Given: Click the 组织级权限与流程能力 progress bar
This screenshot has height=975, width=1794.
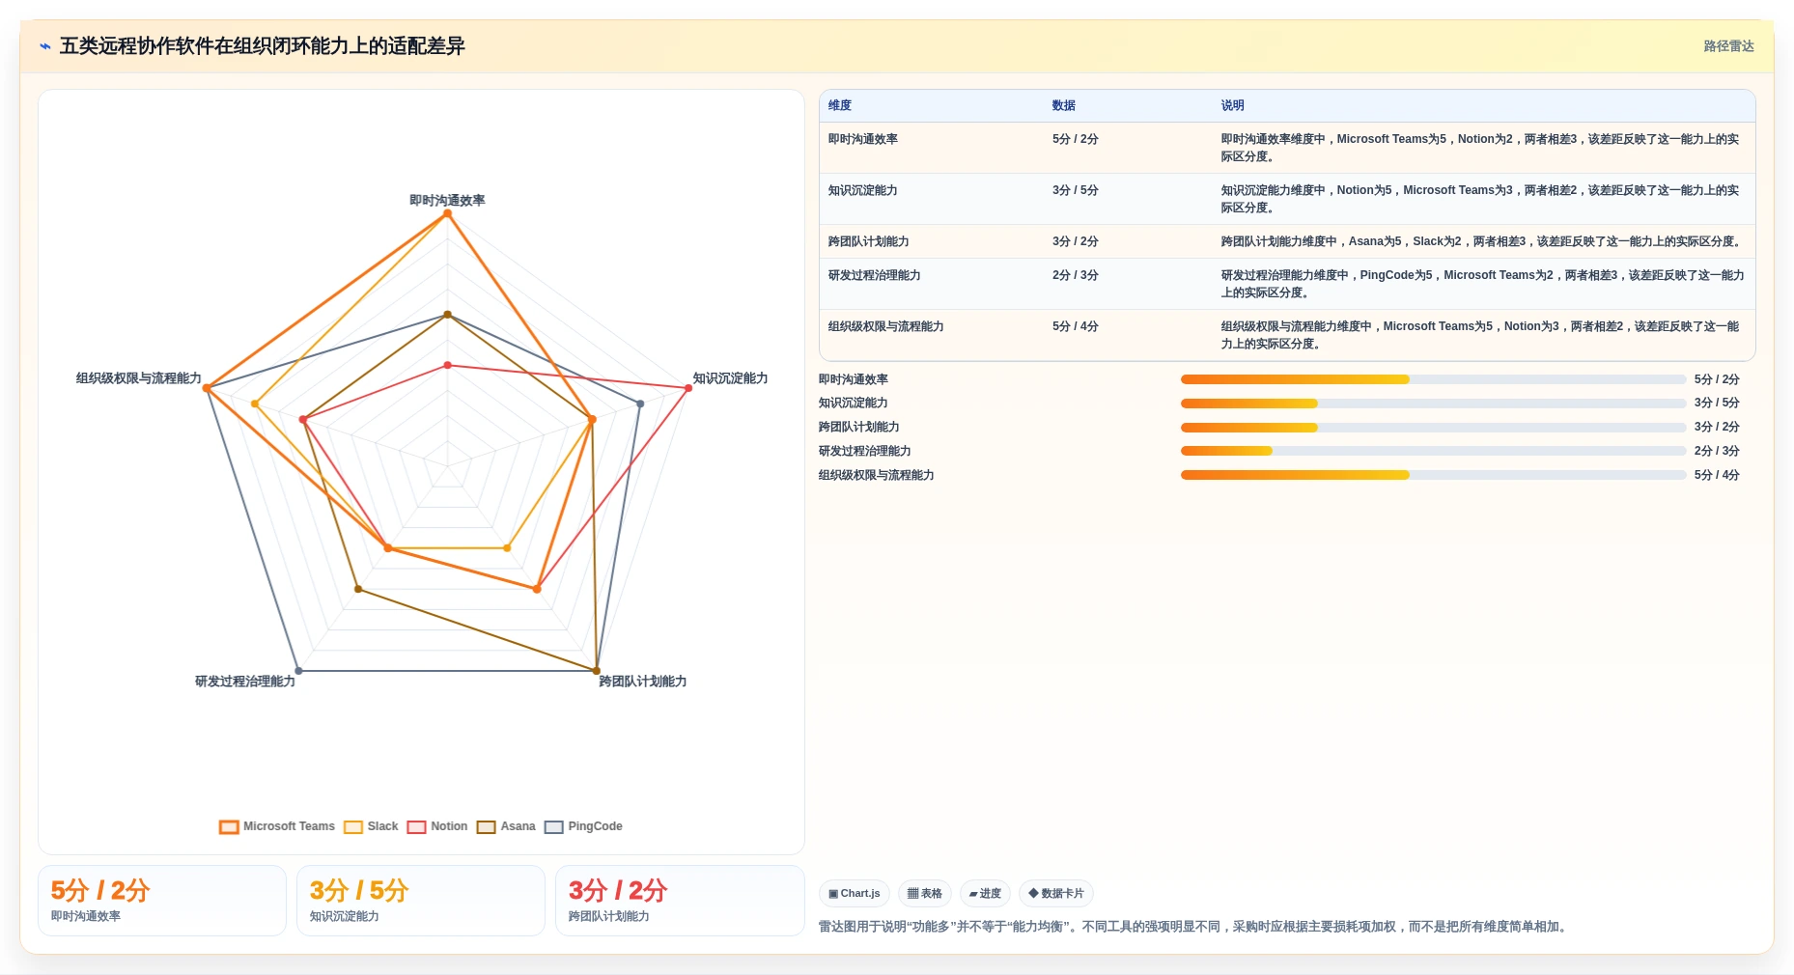Looking at the screenshot, I should point(1433,475).
